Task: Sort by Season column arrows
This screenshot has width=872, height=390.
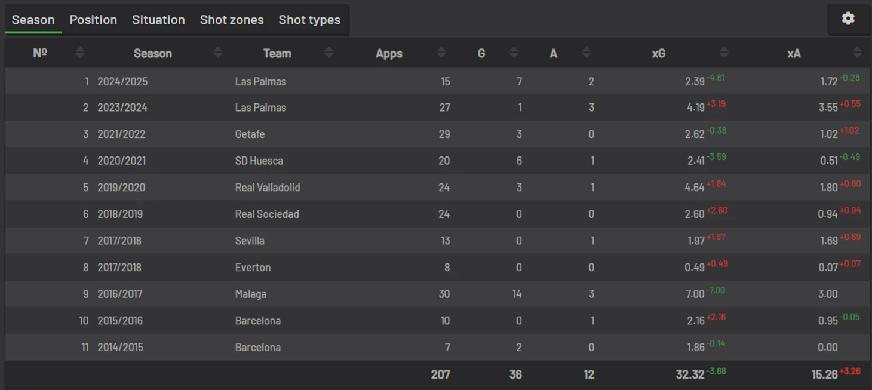Action: coord(218,53)
